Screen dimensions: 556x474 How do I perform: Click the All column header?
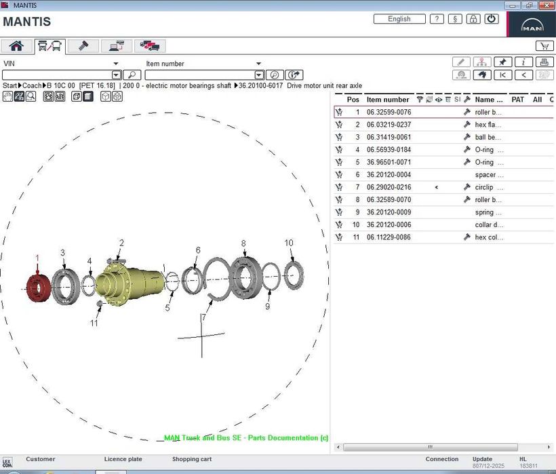(x=537, y=100)
